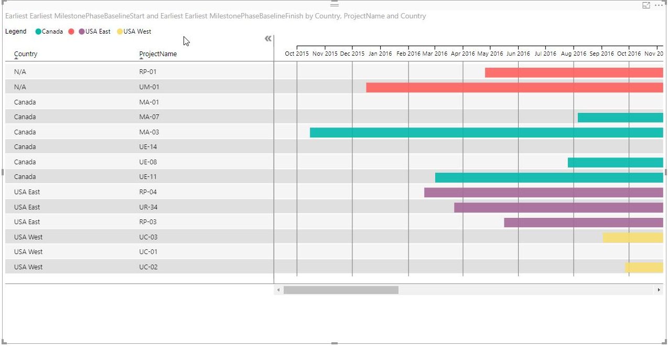Click the Legend label
Viewport: 668px width, 347px height.
(16, 31)
